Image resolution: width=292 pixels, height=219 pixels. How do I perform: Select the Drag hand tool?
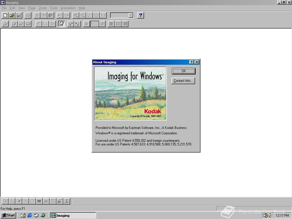click(x=38, y=24)
